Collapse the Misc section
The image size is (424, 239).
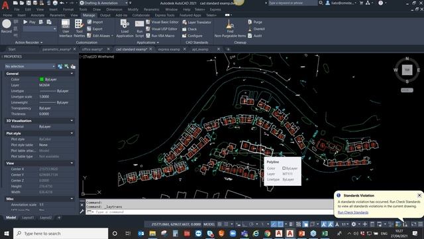(72, 199)
